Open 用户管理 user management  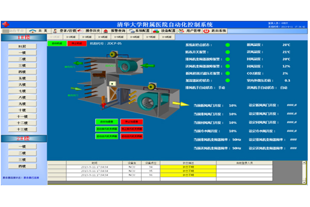190,31
